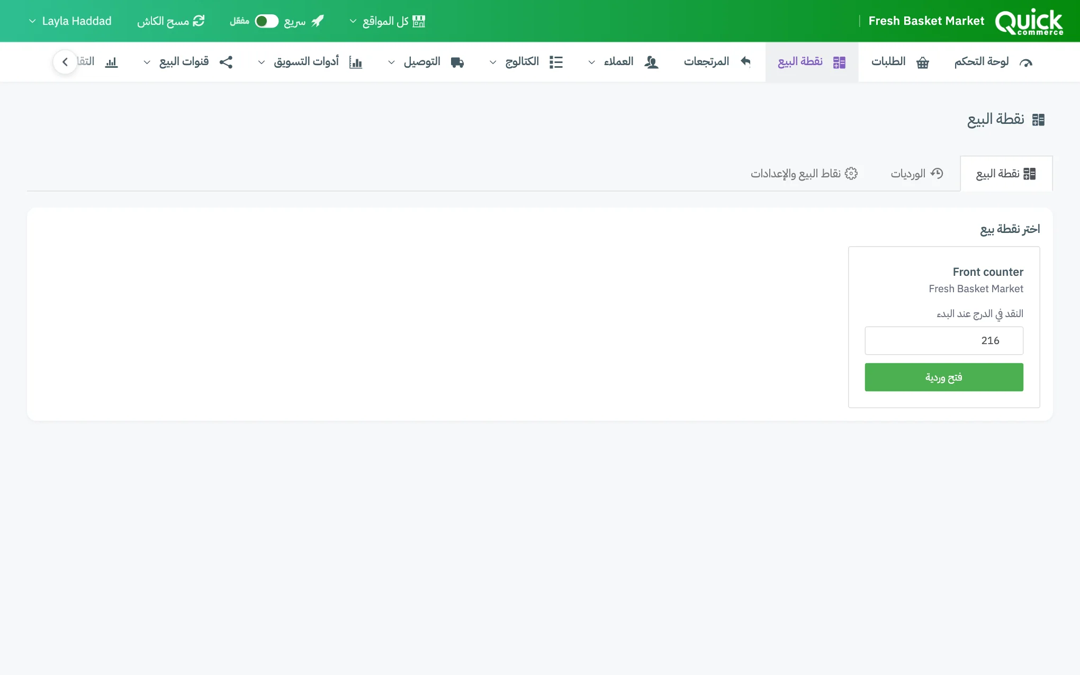Click the Quick commerce logo
The width and height of the screenshot is (1080, 675).
pyautogui.click(x=1029, y=21)
